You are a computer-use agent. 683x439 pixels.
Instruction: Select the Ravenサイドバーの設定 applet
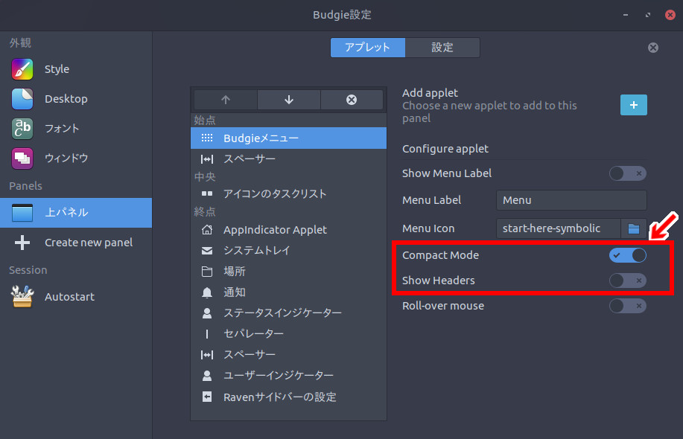[x=288, y=397]
